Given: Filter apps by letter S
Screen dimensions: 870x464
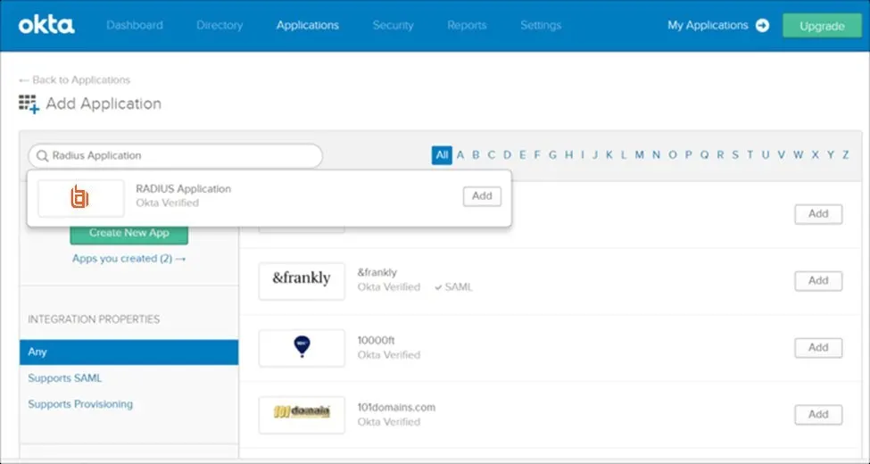Looking at the screenshot, I should pyautogui.click(x=735, y=155).
